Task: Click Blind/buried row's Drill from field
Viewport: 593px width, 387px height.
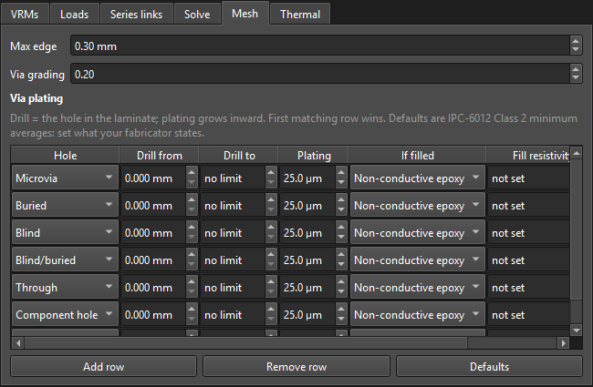Action: click(x=153, y=260)
